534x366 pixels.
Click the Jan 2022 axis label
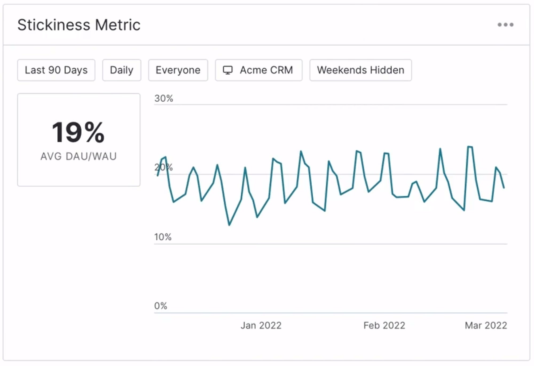tap(261, 325)
